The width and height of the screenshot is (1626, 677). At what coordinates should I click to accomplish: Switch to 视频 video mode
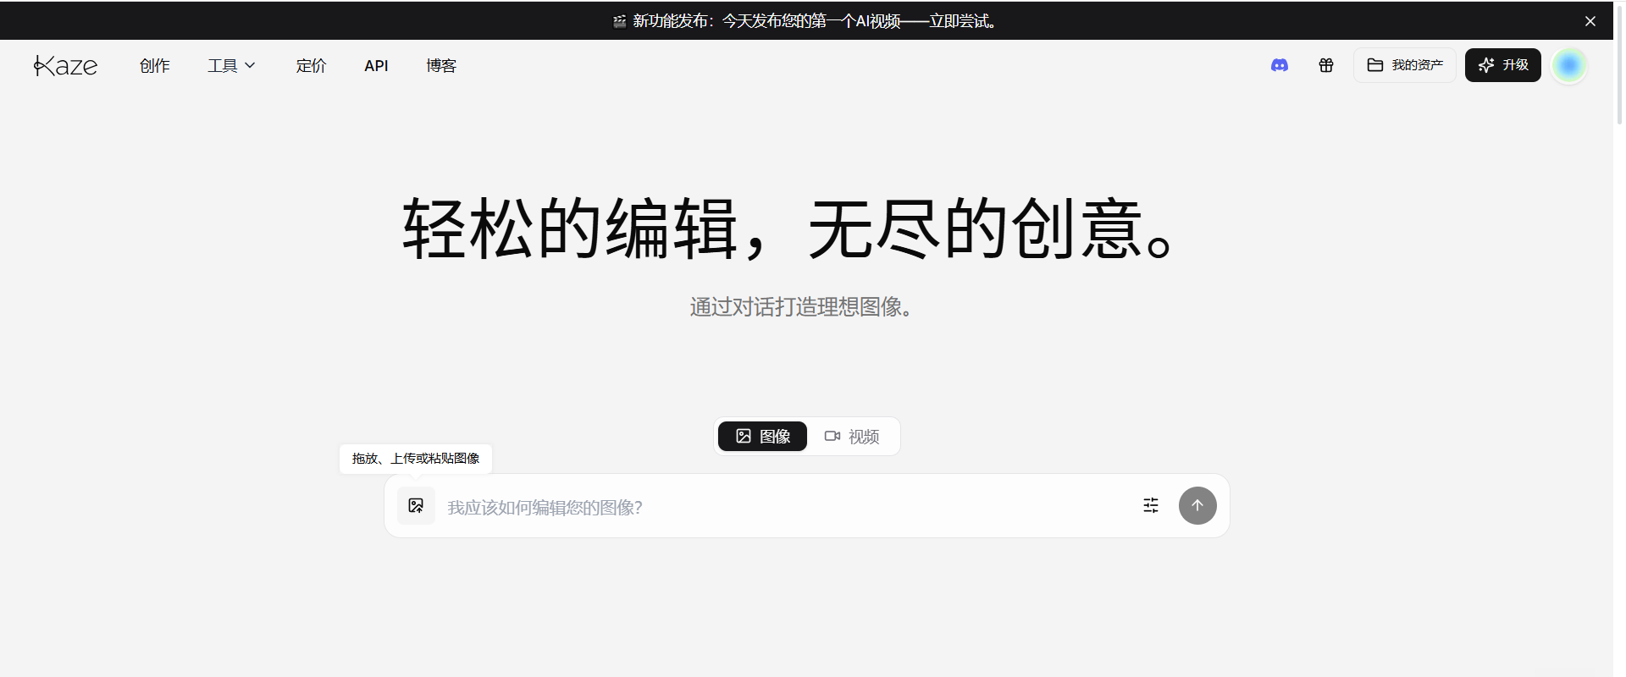tap(852, 436)
